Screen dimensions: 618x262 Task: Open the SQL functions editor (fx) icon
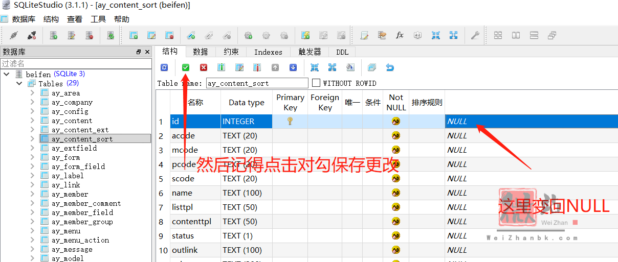tap(400, 35)
